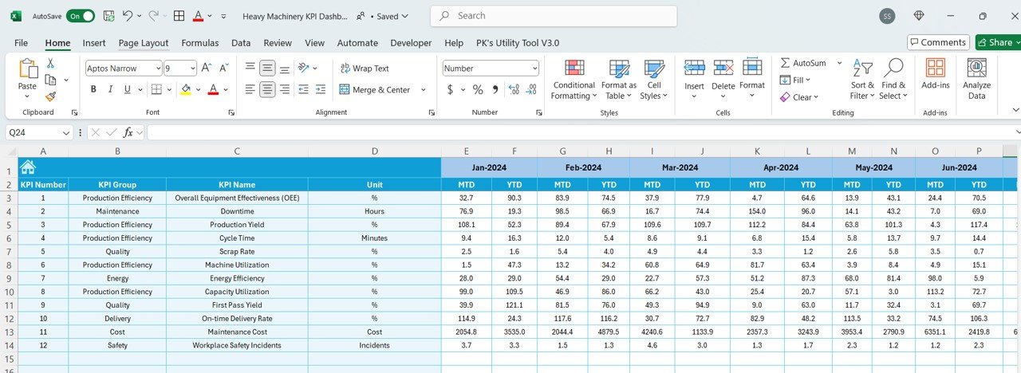
Task: Align text to the top
Action: [x=250, y=69]
